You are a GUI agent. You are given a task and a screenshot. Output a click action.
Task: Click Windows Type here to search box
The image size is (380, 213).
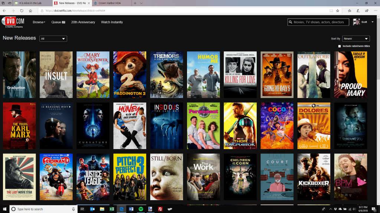point(43,209)
